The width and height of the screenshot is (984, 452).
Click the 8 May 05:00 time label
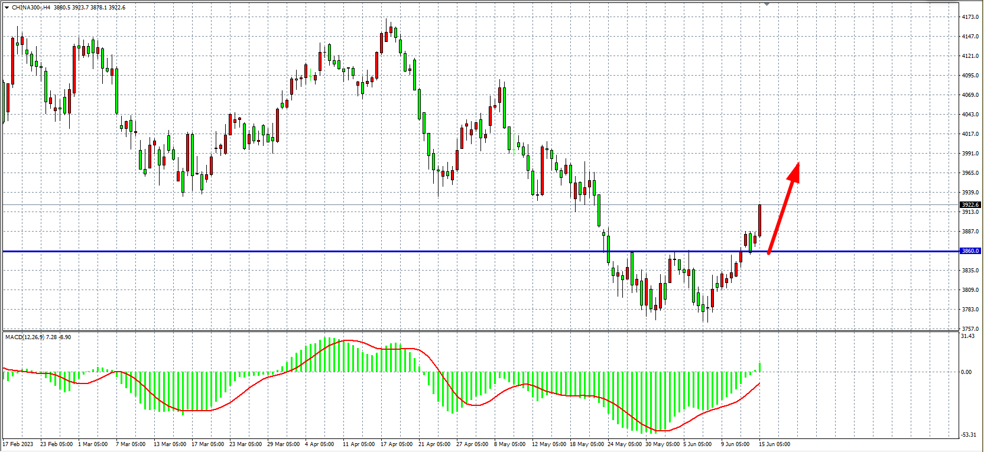(509, 444)
